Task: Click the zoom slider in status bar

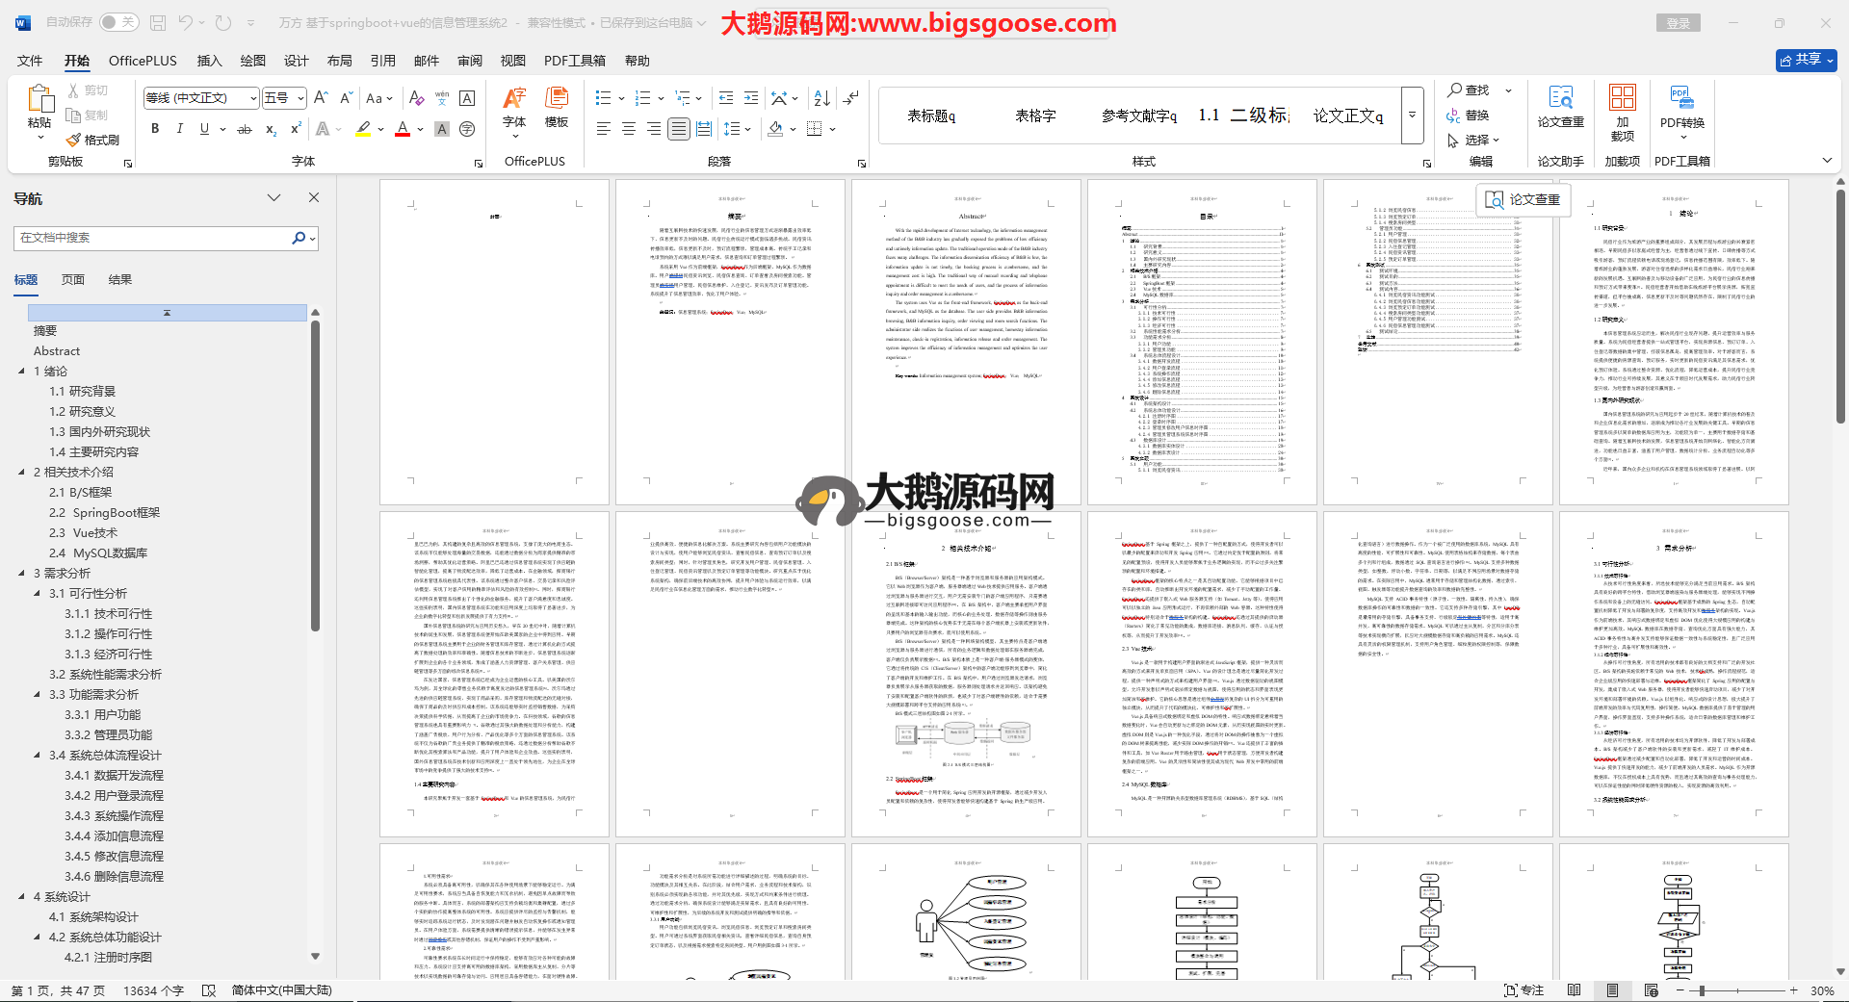Action: pos(1702,990)
